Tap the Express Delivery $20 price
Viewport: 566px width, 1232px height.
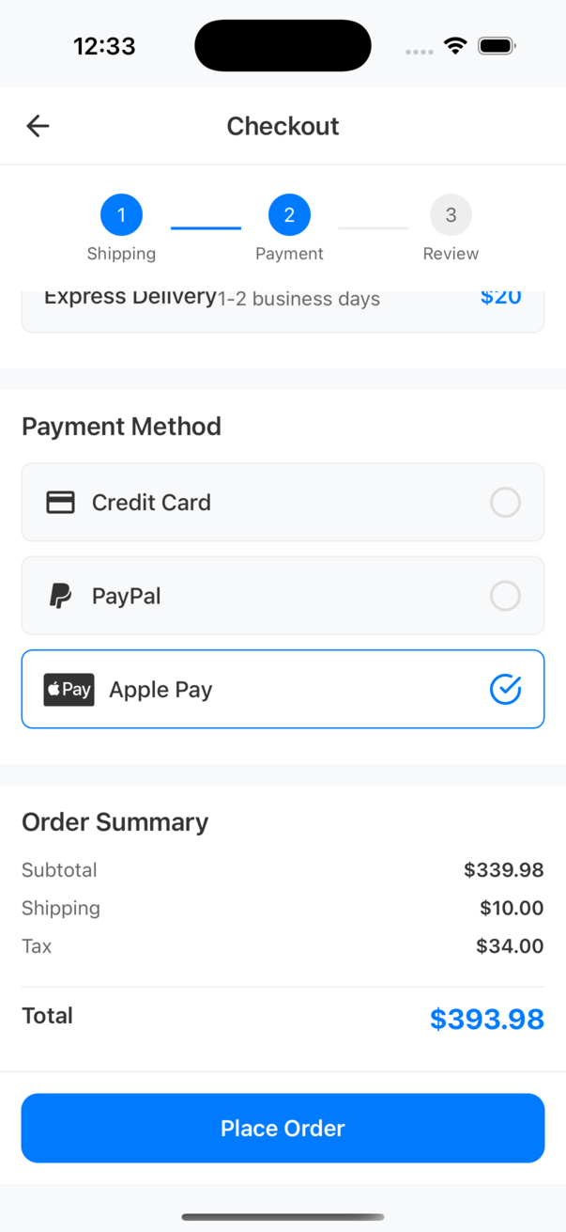(x=500, y=297)
